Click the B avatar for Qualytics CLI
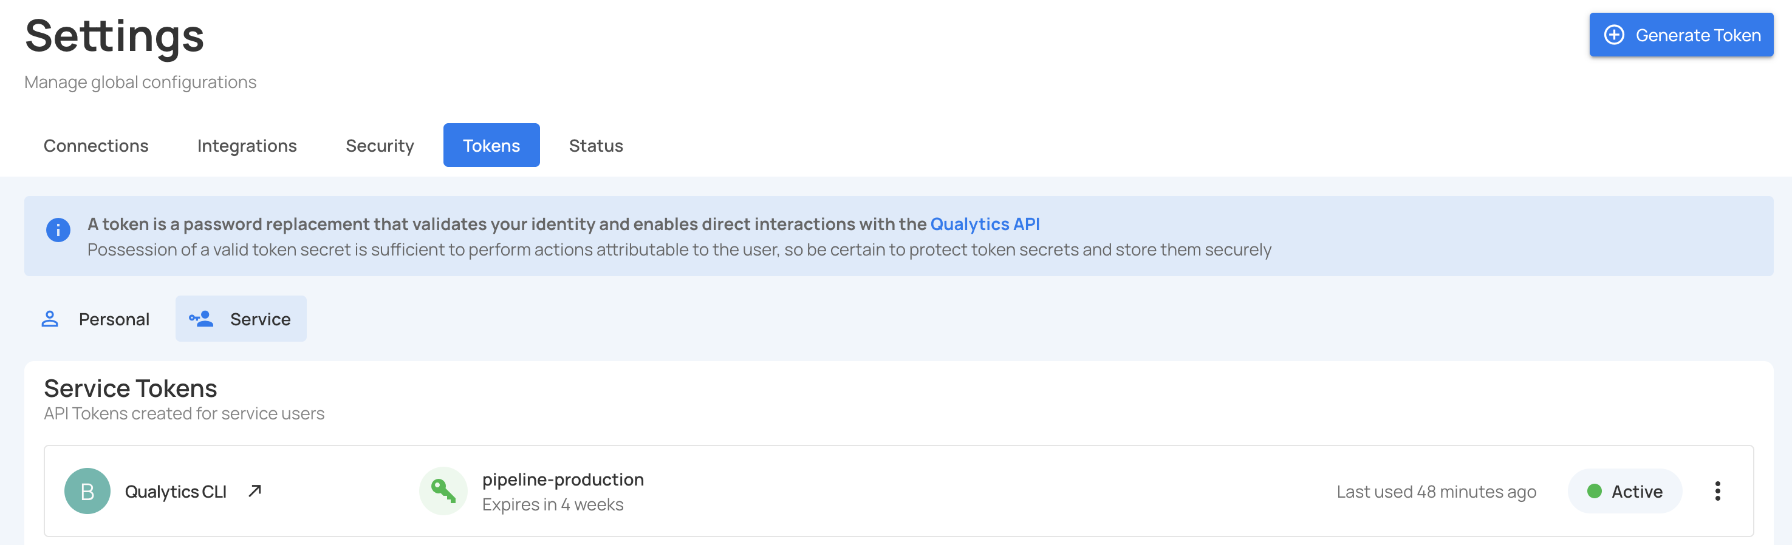This screenshot has height=545, width=1792. point(87,491)
